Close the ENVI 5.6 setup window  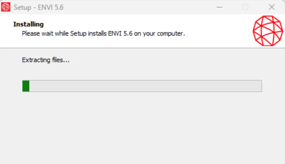tap(271, 7)
